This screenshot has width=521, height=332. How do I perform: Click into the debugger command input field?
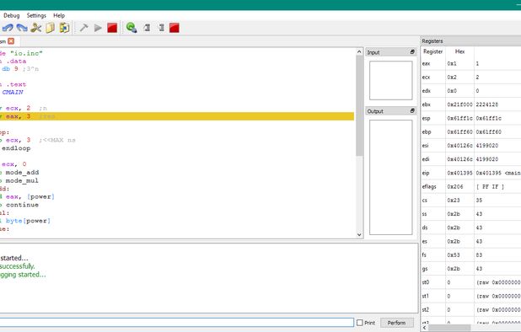pos(177,323)
